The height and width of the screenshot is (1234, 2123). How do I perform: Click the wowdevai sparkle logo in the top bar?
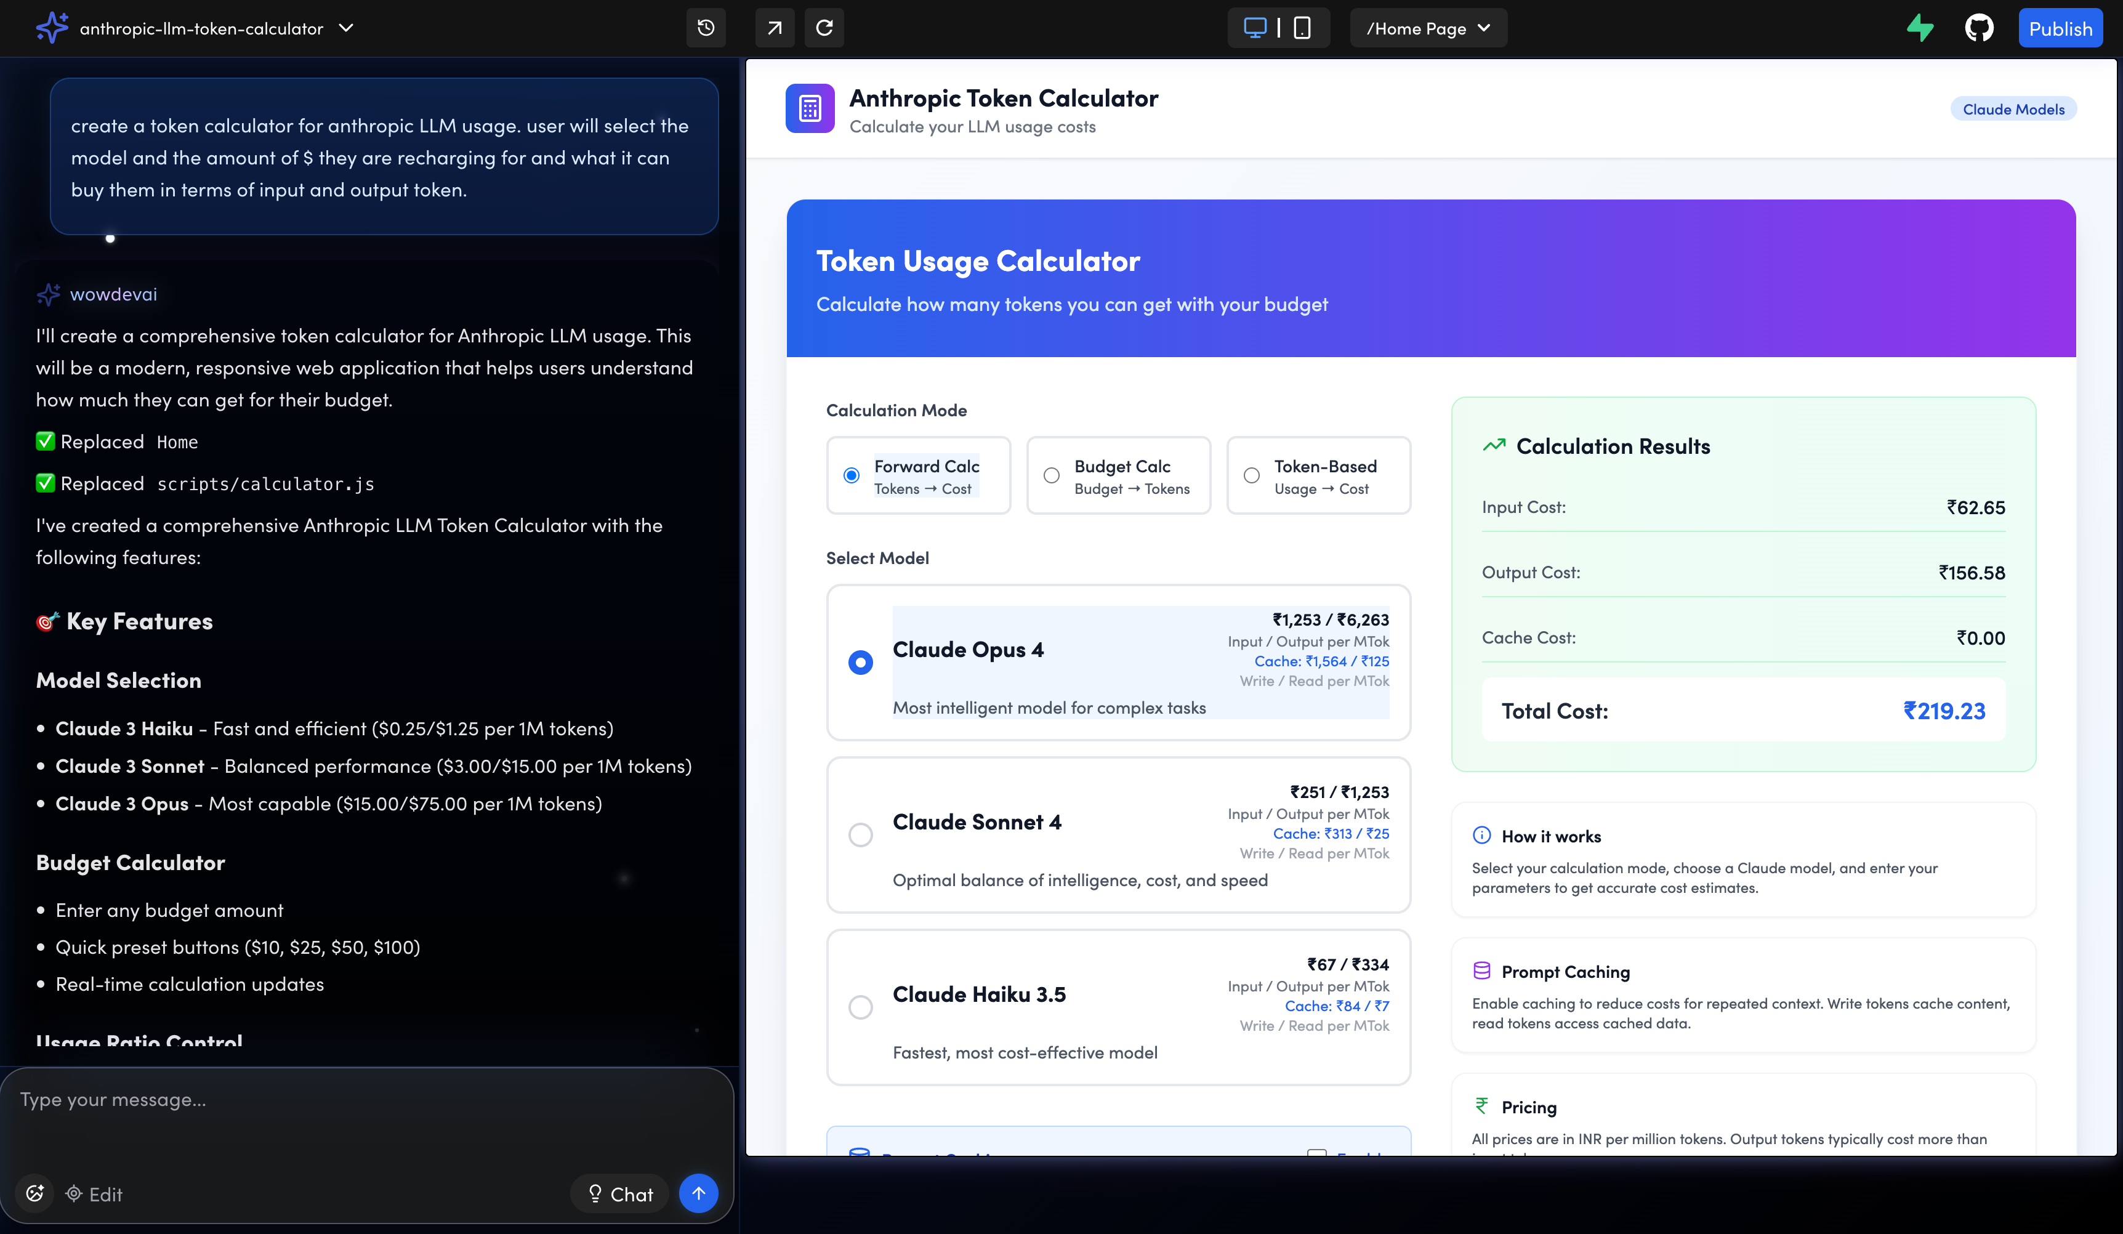pyautogui.click(x=51, y=28)
